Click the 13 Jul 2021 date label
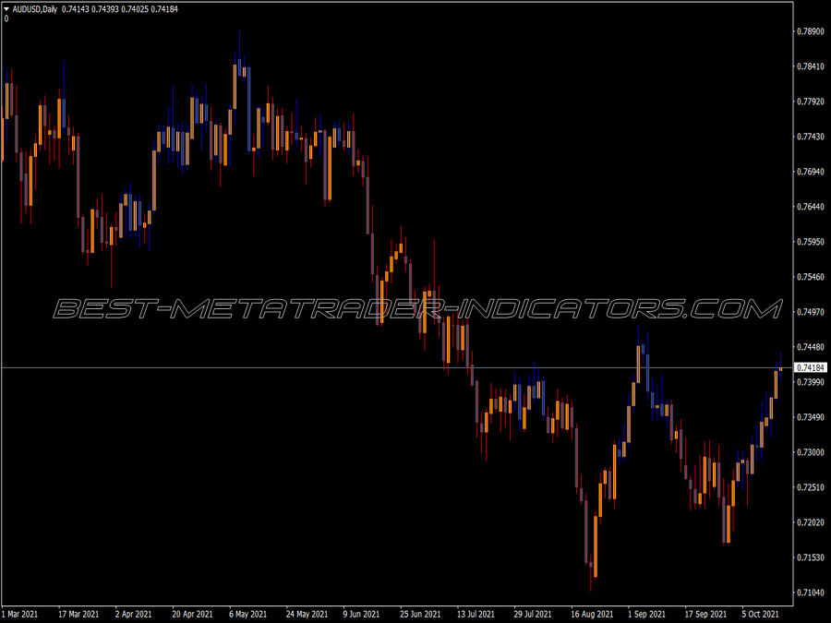 pos(476,614)
